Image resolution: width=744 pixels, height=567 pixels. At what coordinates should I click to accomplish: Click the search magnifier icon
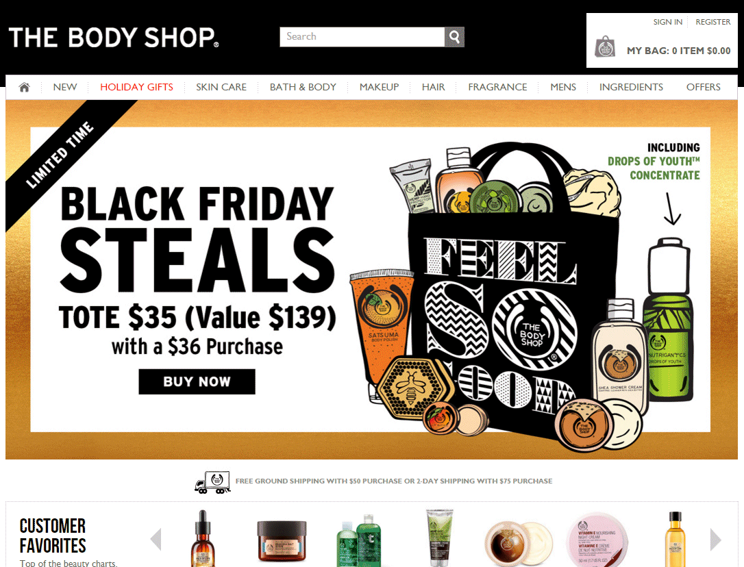(454, 37)
